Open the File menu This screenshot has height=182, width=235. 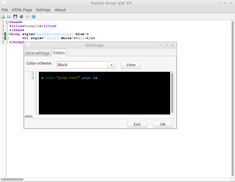tap(5, 10)
